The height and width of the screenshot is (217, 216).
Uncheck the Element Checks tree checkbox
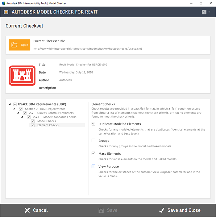coord(33,125)
